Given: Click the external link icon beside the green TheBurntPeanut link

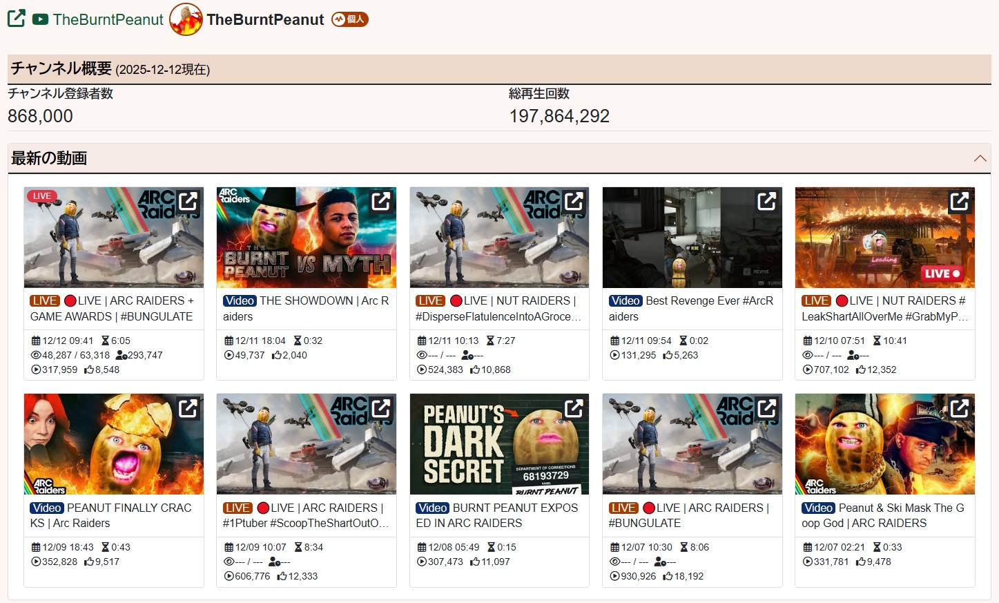Looking at the screenshot, I should [x=17, y=19].
